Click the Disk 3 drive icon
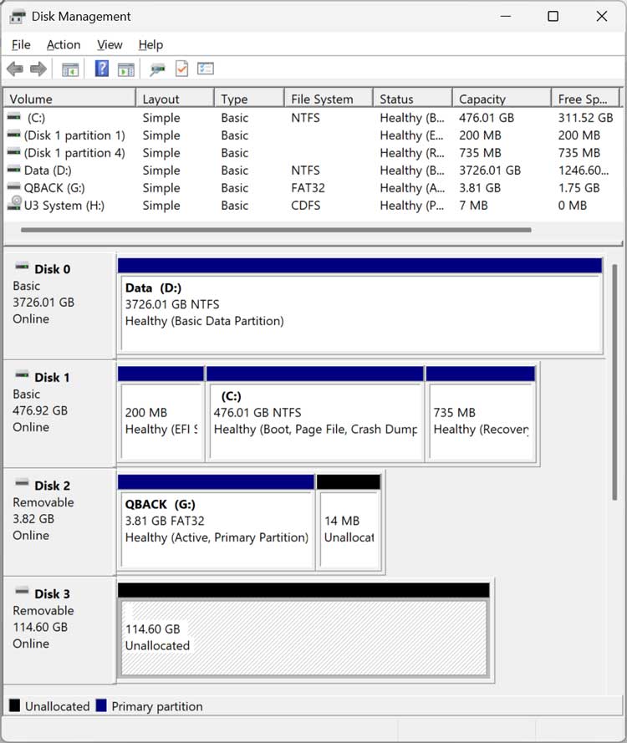627x743 pixels. [x=22, y=591]
